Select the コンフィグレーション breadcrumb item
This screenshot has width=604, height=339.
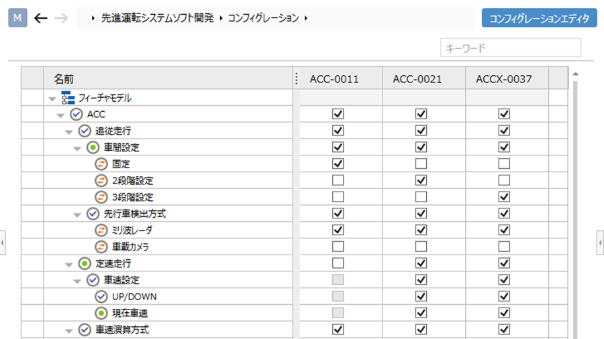263,18
